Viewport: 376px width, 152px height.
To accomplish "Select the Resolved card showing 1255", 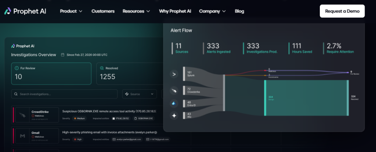I will [131, 74].
